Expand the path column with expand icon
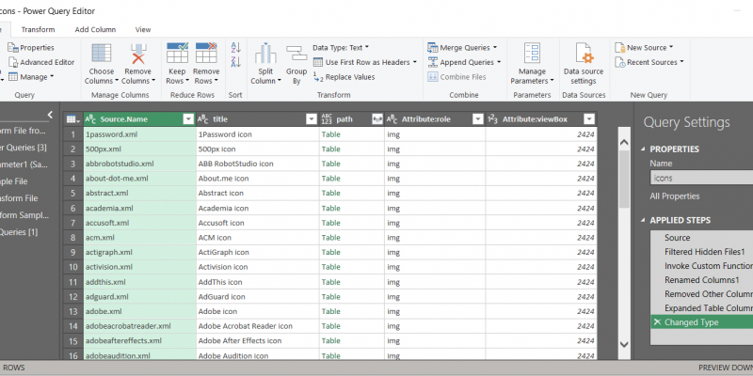The width and height of the screenshot is (753, 376). click(x=377, y=119)
